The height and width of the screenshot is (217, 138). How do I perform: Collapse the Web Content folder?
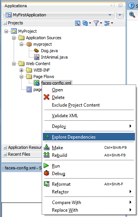point(14,64)
